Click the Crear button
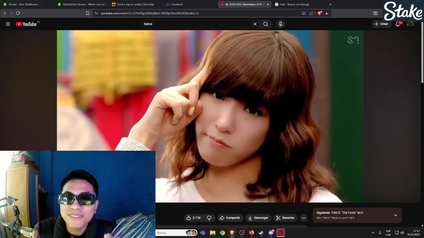Viewport: 424px width, 238px height. [x=381, y=24]
